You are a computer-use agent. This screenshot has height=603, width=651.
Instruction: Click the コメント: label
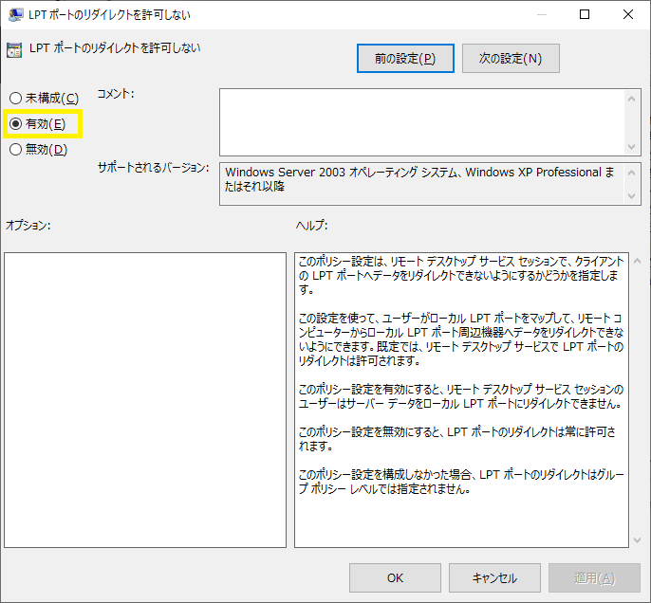click(x=116, y=94)
